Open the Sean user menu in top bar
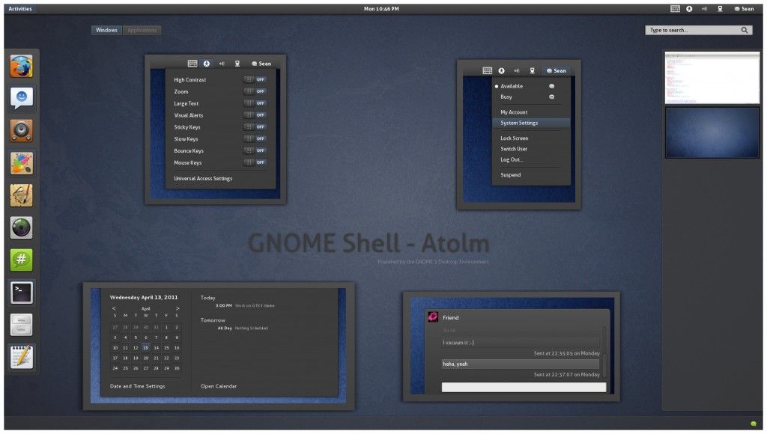The width and height of the screenshot is (767, 434). coord(744,9)
